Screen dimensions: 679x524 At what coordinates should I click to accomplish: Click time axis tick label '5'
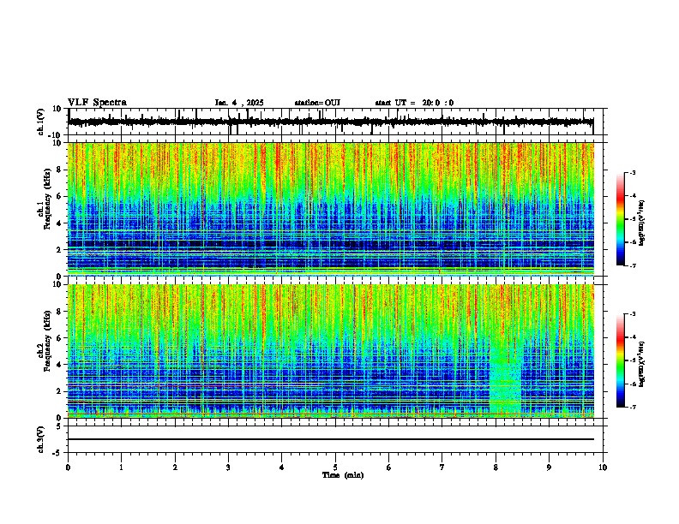click(x=335, y=467)
